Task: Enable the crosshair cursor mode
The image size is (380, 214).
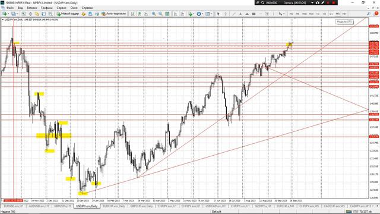Action: tap(225, 14)
